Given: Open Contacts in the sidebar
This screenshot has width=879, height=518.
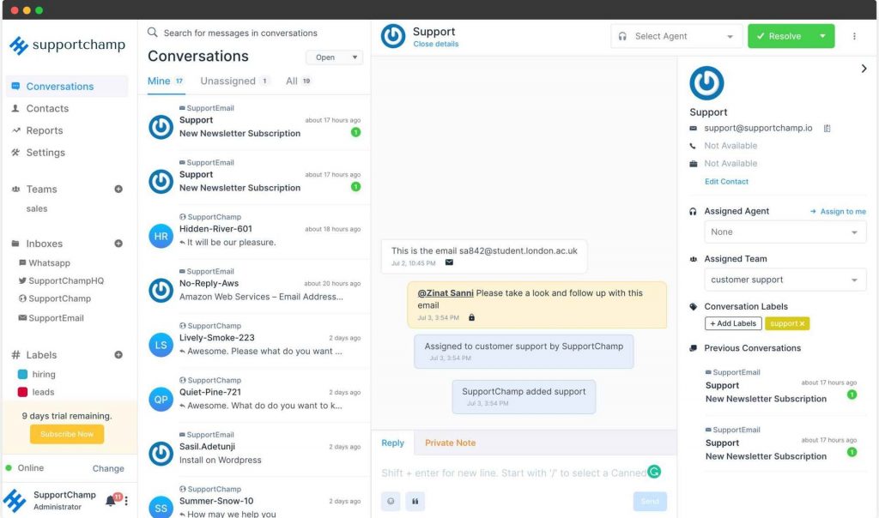Looking at the screenshot, I should click(x=48, y=109).
